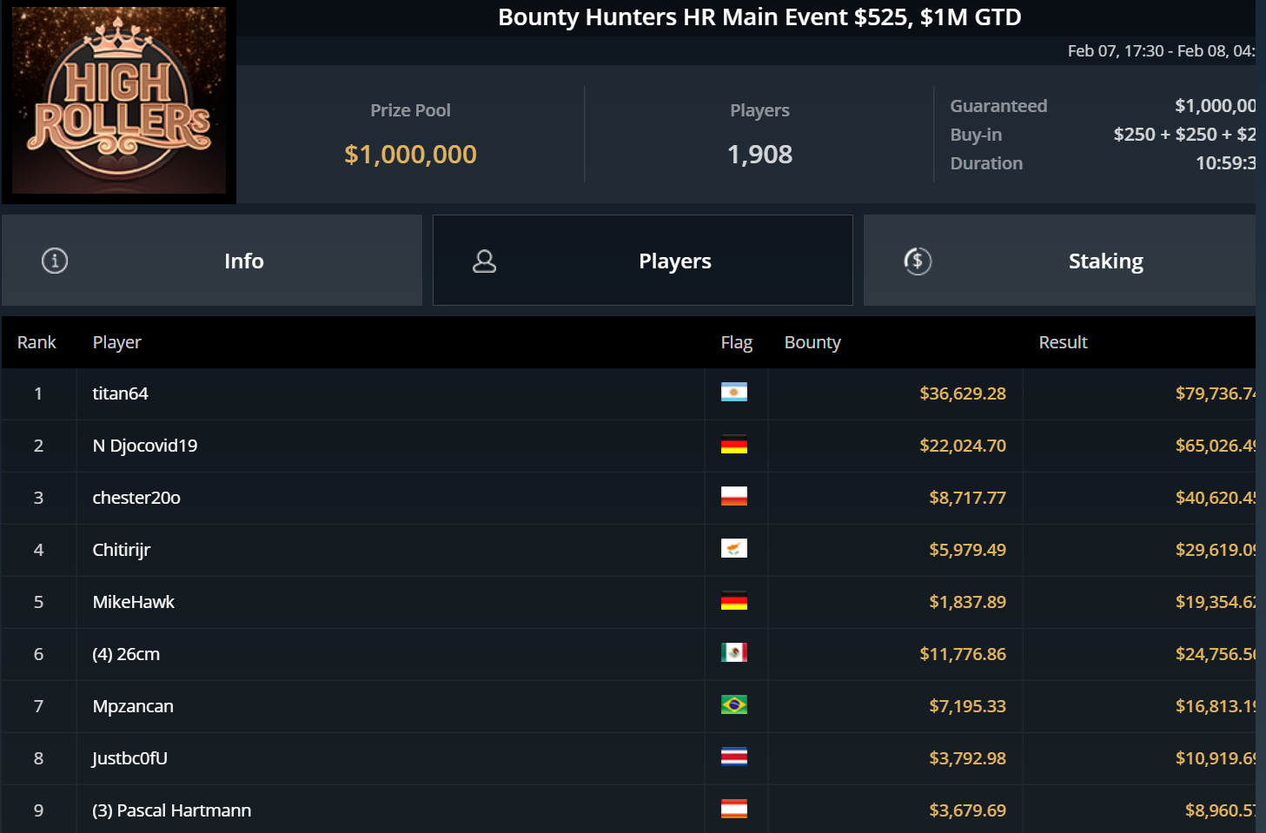This screenshot has width=1266, height=833.
Task: Click Chitirijr's Cyprus flag icon
Action: tap(734, 549)
